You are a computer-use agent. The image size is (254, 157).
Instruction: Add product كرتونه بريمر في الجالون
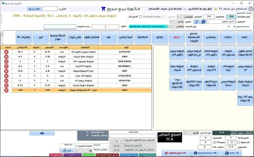(x=194, y=53)
